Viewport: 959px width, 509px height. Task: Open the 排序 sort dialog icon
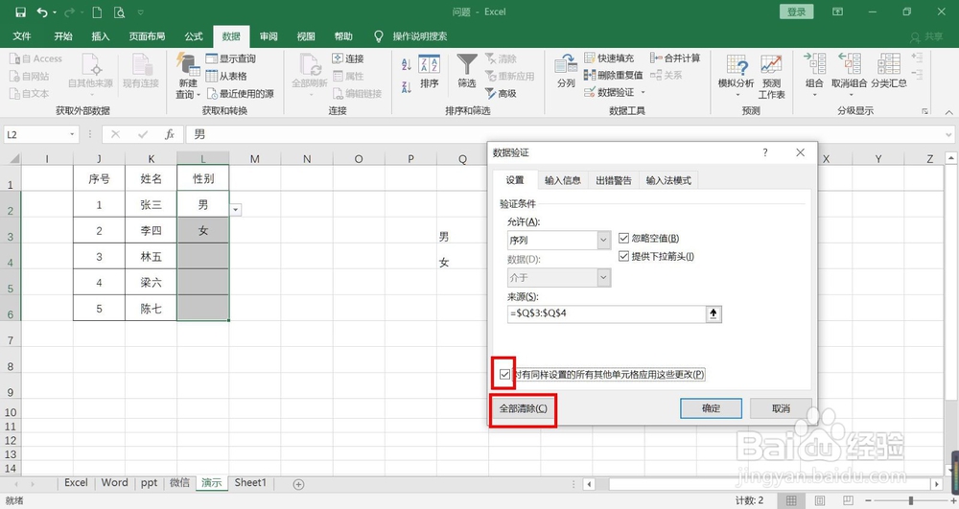click(x=430, y=71)
